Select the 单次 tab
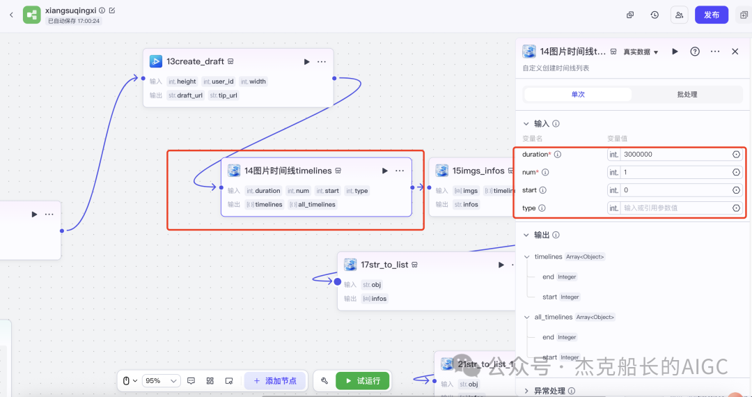The width and height of the screenshot is (752, 397). tap(578, 95)
